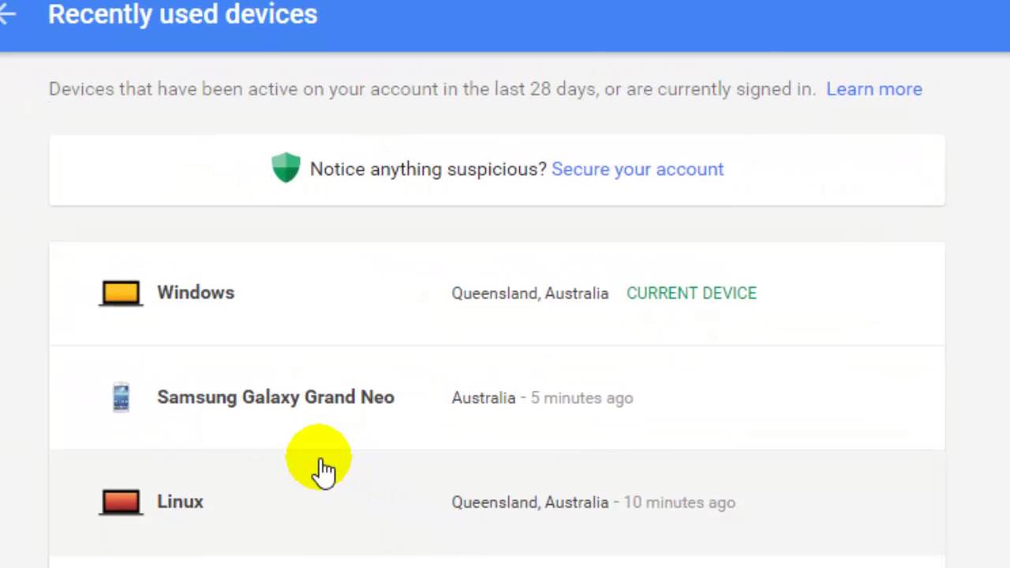Viewport: 1010px width, 568px height.
Task: Click the Notice anything suspicious? text
Action: click(428, 169)
